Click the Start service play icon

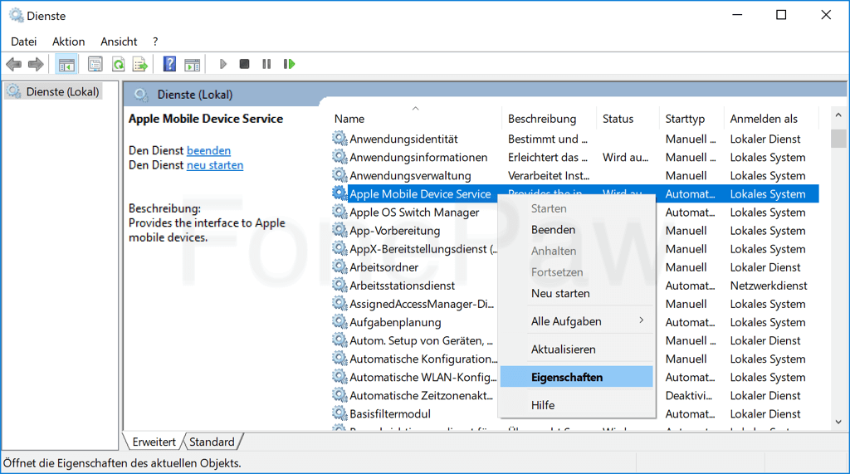(x=222, y=64)
